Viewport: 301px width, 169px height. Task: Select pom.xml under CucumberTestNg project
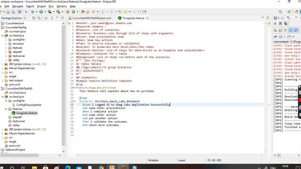15,84
